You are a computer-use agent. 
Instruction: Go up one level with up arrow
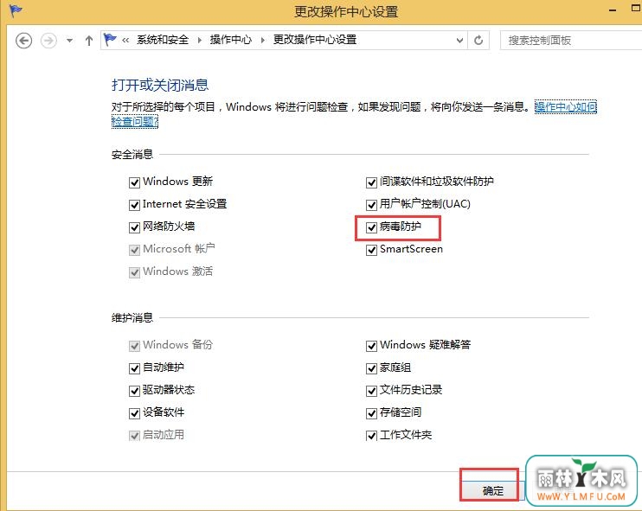click(89, 41)
